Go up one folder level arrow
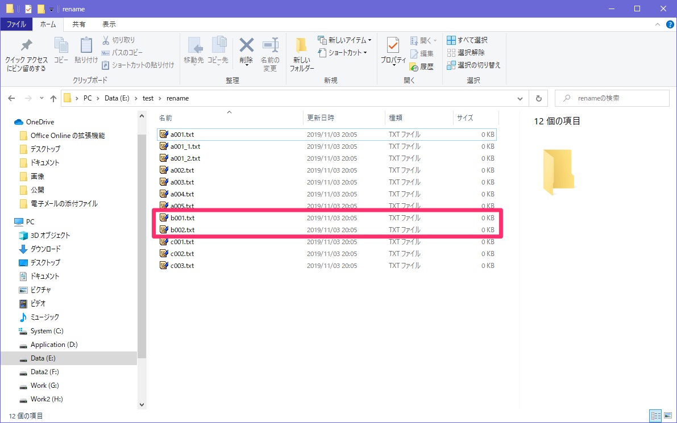The height and width of the screenshot is (423, 677). [x=53, y=98]
